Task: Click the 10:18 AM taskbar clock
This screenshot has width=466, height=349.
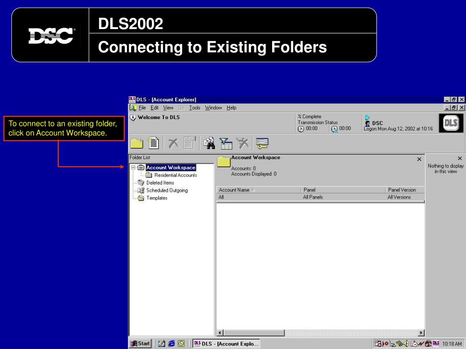Action: tap(452, 344)
